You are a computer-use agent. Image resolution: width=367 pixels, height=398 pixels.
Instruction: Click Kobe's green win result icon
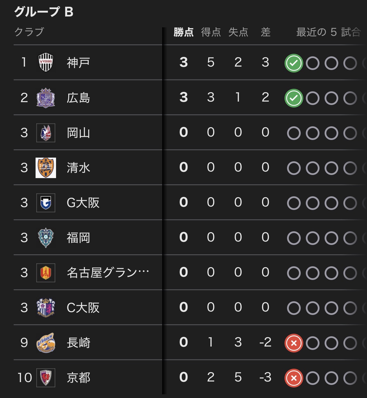coord(294,63)
